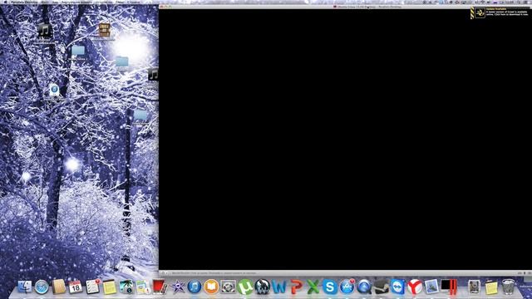The height and width of the screenshot is (299, 532).
Task: Close the Parallels virtual machine window
Action: pyautogui.click(x=162, y=7)
